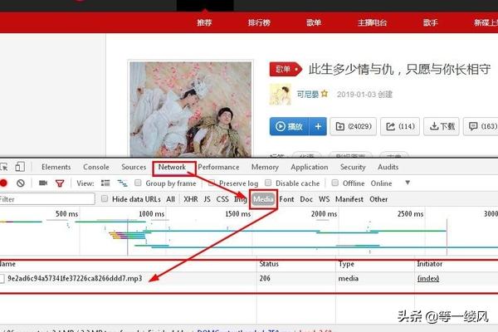Click the favorite playlist icon showing 24029
The image size is (498, 332).
point(352,126)
